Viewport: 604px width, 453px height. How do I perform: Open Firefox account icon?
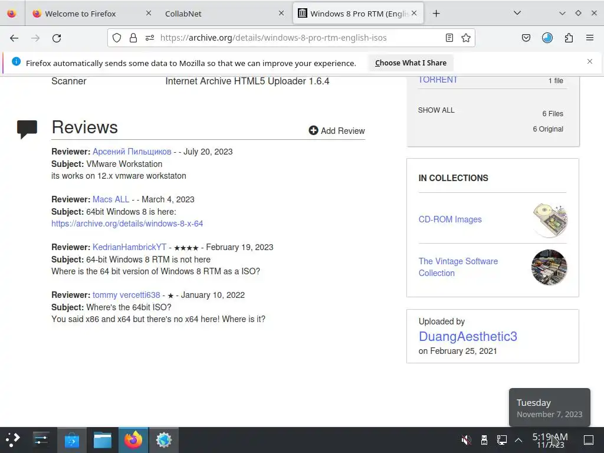(x=547, y=38)
